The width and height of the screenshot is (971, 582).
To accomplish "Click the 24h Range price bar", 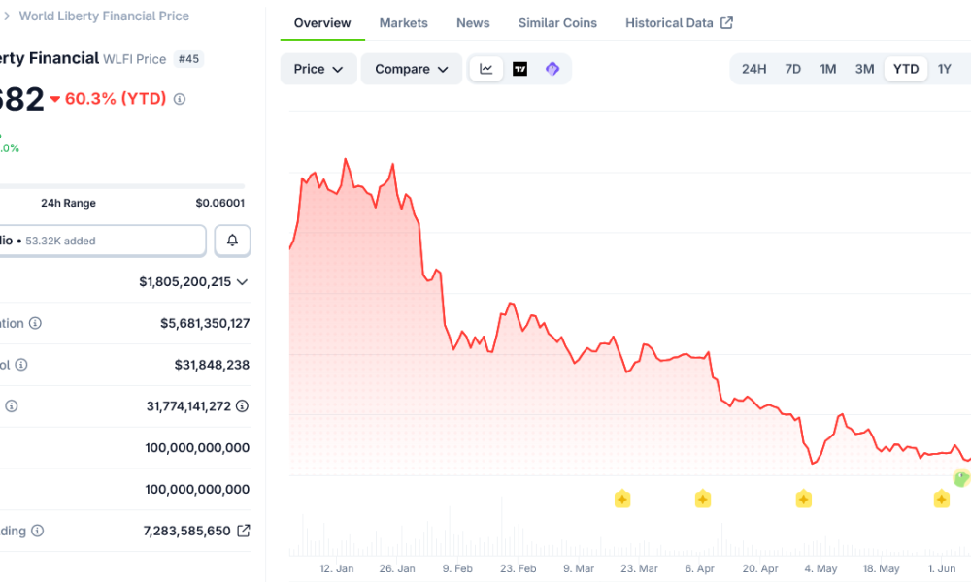I will point(122,186).
